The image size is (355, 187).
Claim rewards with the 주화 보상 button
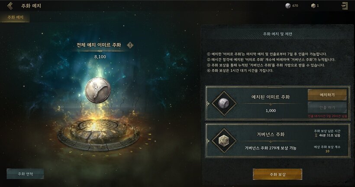(x=278, y=174)
